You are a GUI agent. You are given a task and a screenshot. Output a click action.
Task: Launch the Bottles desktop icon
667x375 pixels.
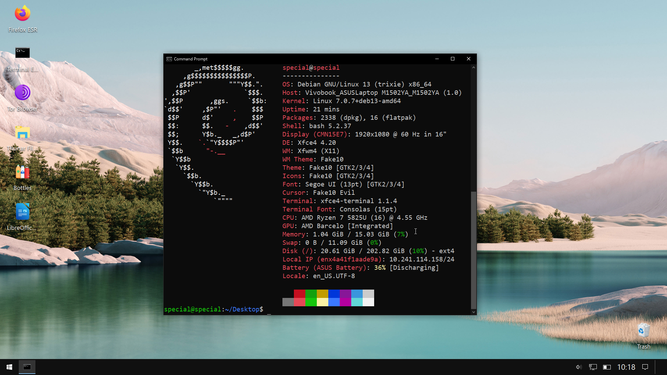(23, 178)
